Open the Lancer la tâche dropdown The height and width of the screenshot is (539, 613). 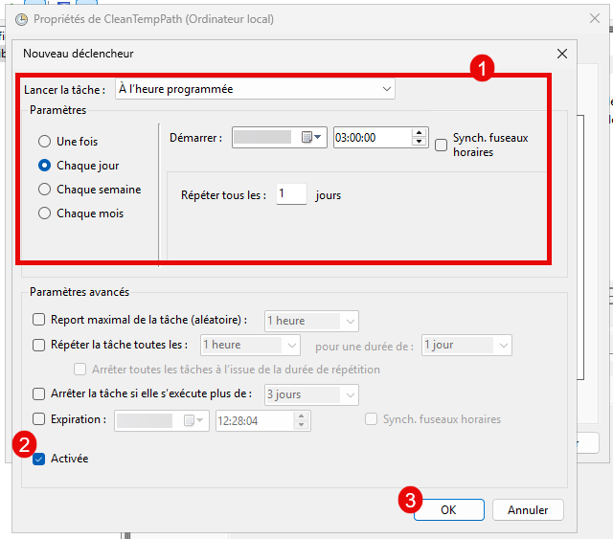pos(254,89)
